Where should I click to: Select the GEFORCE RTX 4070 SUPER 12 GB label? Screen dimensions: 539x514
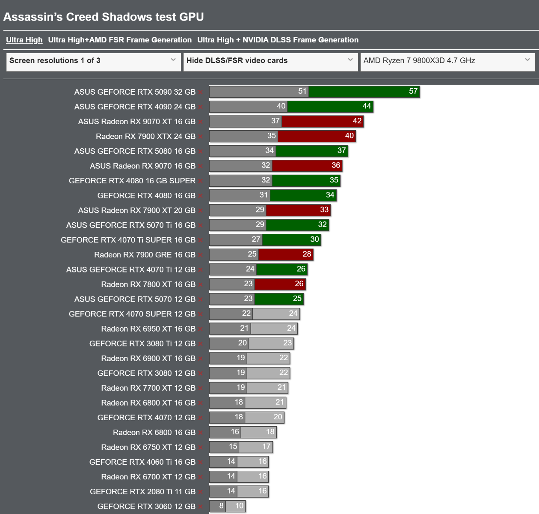click(x=132, y=314)
